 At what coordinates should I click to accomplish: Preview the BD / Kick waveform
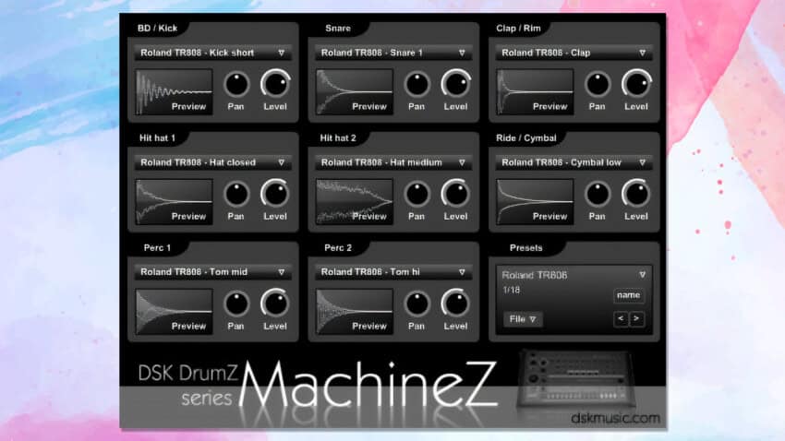174,92
